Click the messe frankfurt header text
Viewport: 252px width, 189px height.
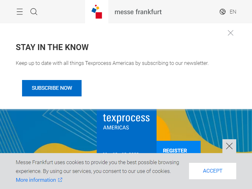coord(138,12)
